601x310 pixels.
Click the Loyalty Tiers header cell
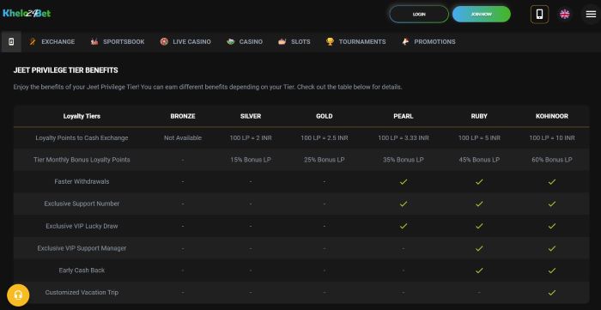coord(82,116)
